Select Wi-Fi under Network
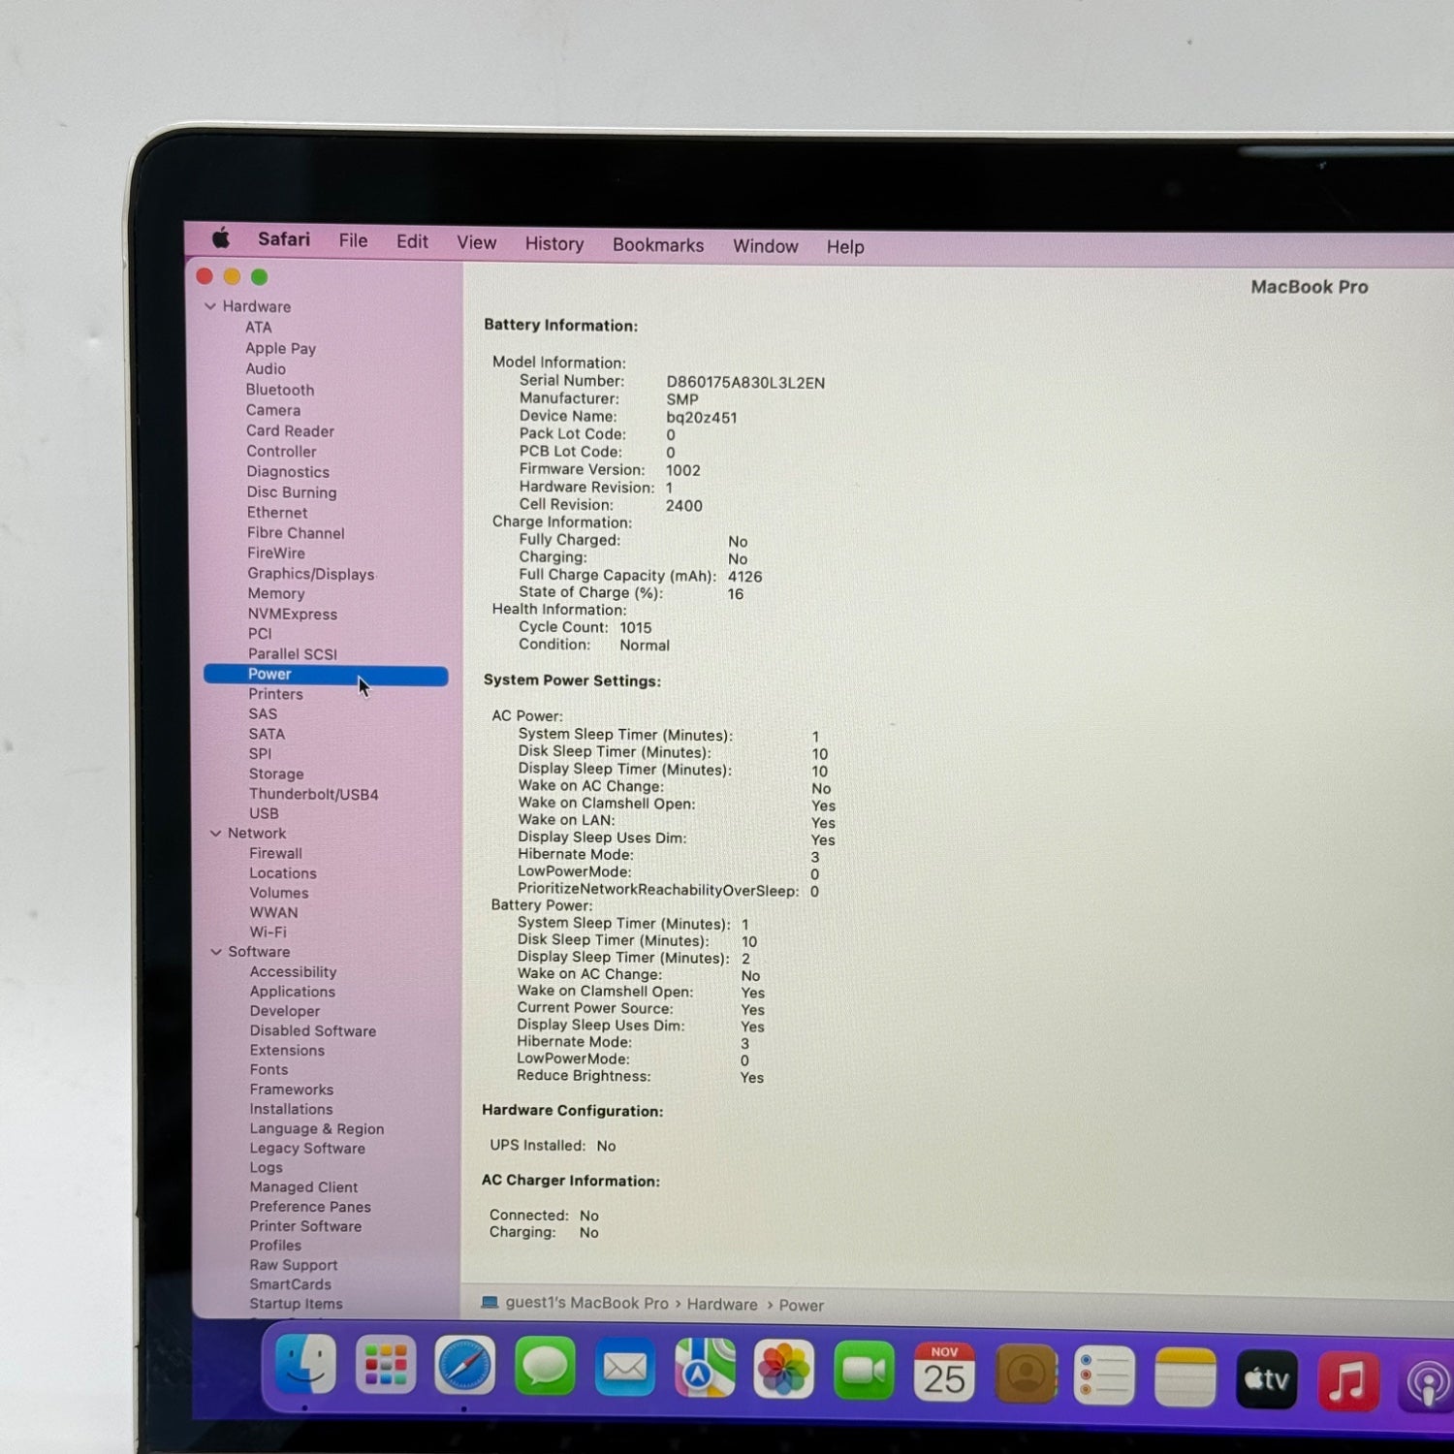Screen dimensions: 1454x1454 (268, 932)
